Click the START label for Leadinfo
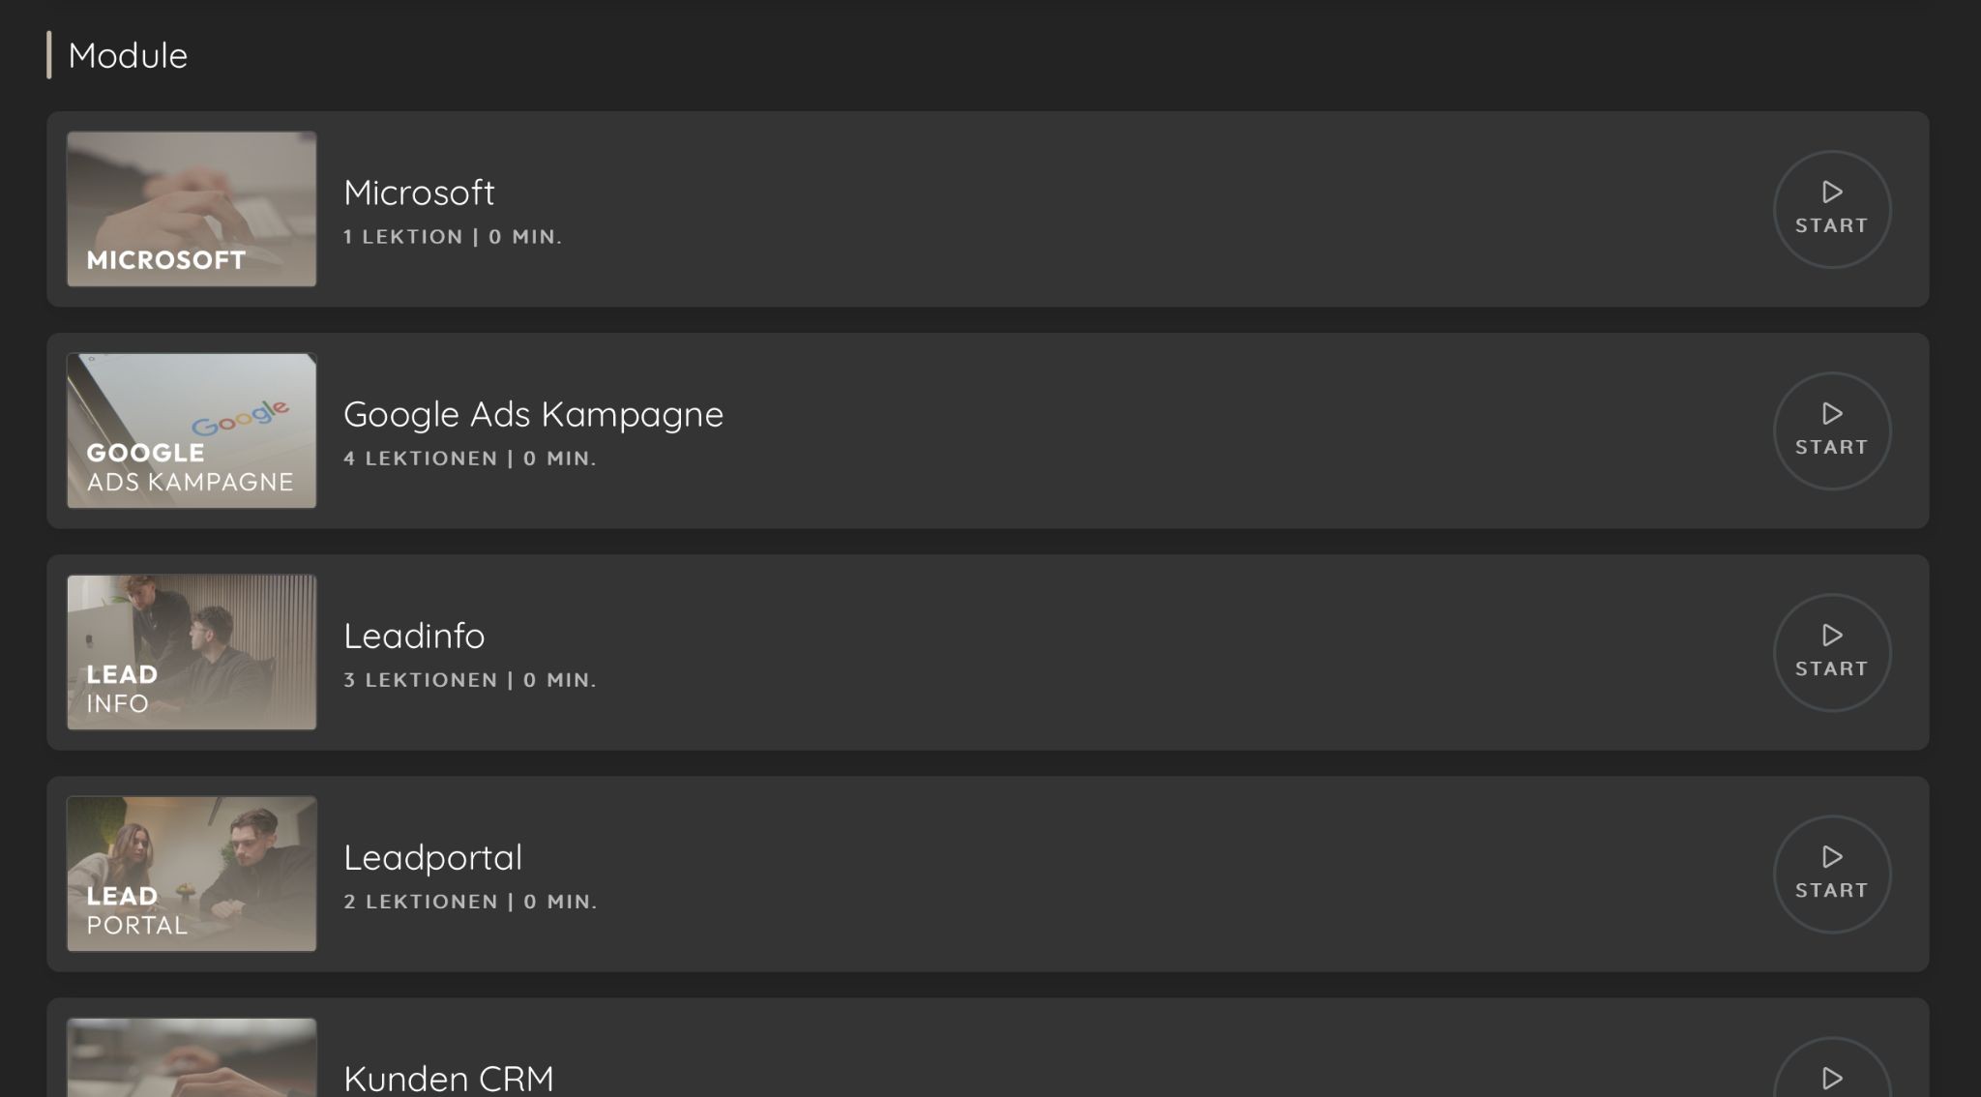This screenshot has width=1981, height=1097. [x=1832, y=668]
